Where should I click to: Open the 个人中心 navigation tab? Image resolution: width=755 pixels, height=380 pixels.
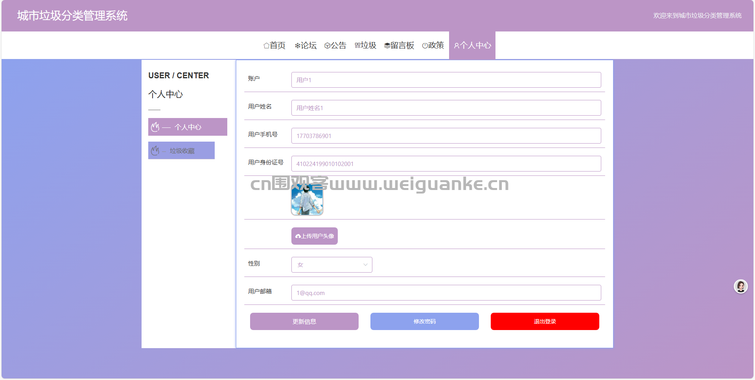coord(472,46)
